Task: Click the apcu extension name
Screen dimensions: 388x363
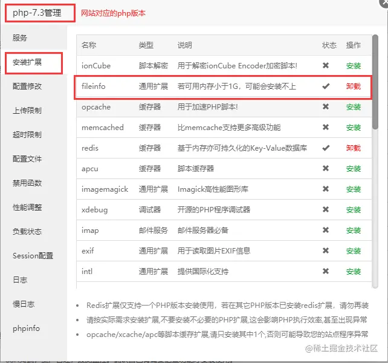Action: click(90, 169)
